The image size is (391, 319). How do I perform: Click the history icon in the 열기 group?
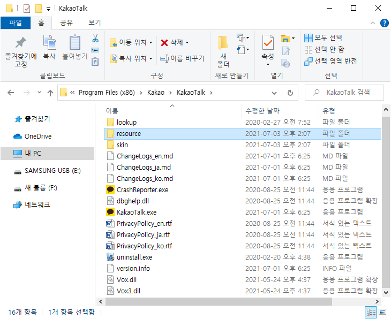[x=286, y=63]
